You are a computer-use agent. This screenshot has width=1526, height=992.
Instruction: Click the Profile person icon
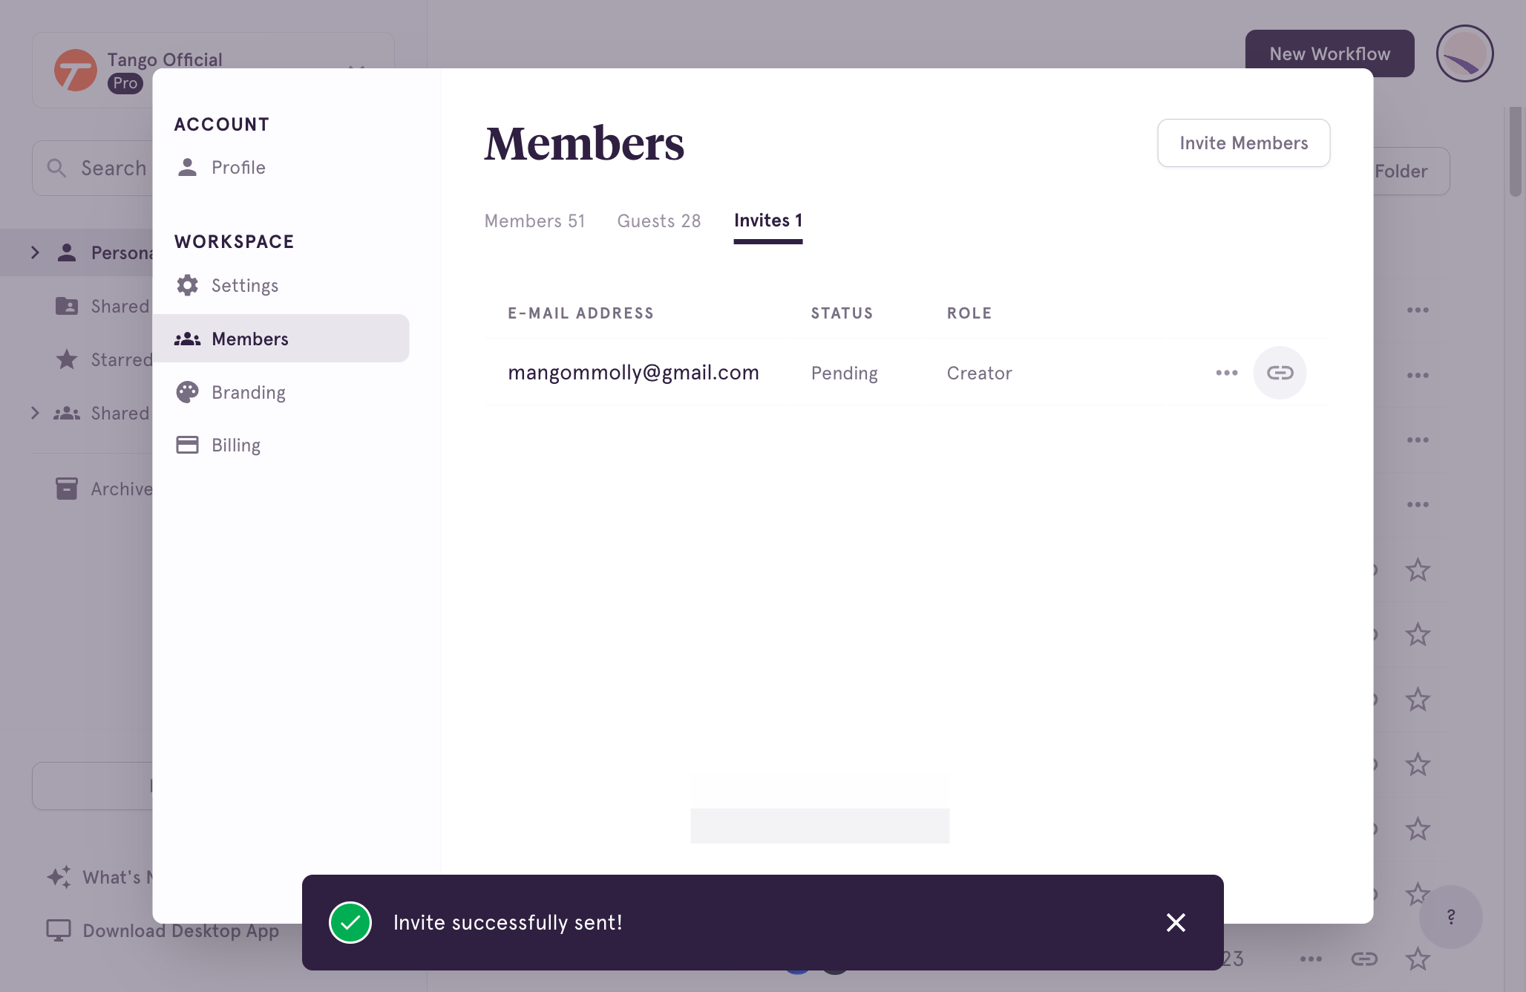(187, 167)
